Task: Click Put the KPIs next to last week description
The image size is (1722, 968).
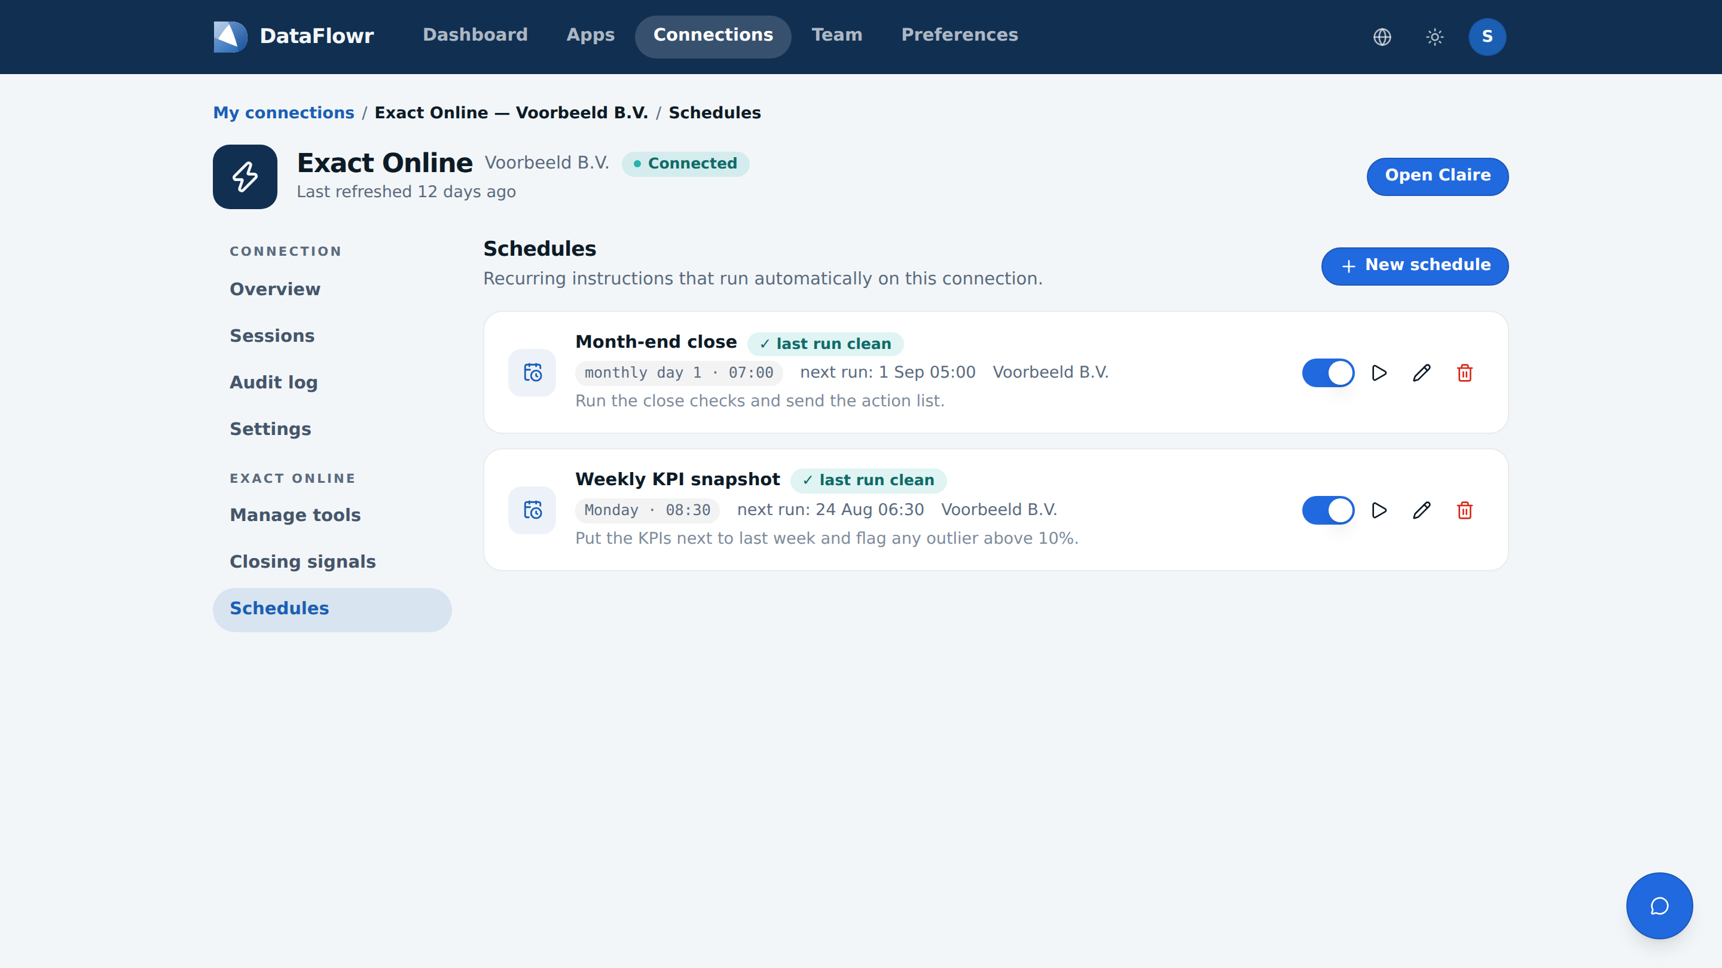Action: point(826,539)
